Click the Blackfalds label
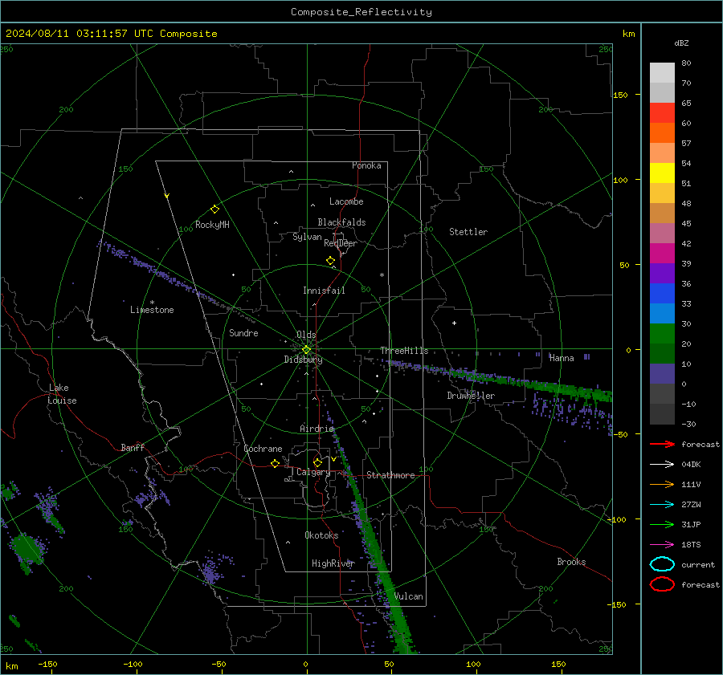 341,222
